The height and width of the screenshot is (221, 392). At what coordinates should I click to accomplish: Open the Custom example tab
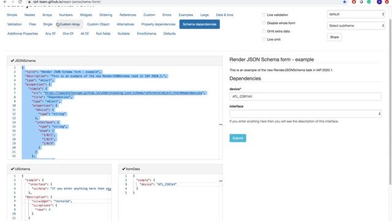pyautogui.click(x=149, y=15)
